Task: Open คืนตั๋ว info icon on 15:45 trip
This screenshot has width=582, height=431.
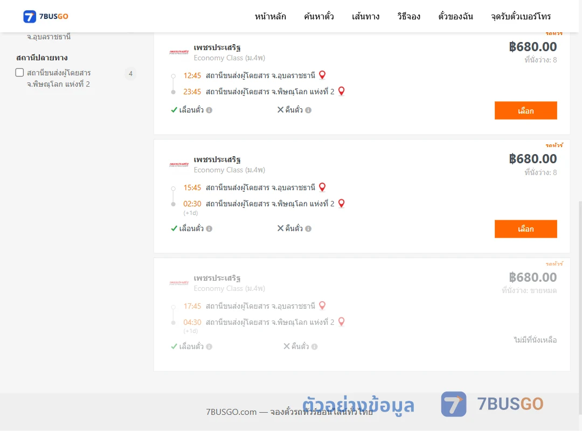Action: pyautogui.click(x=308, y=228)
